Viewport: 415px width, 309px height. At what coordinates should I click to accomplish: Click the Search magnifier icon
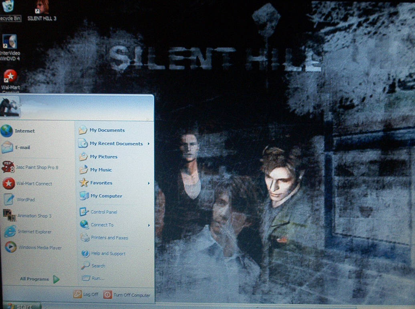pos(85,265)
